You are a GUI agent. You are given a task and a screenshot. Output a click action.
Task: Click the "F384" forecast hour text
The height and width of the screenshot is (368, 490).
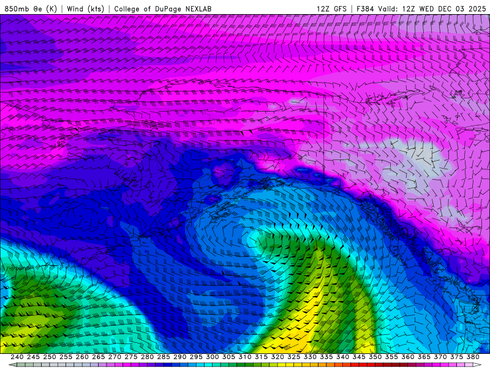(365, 9)
